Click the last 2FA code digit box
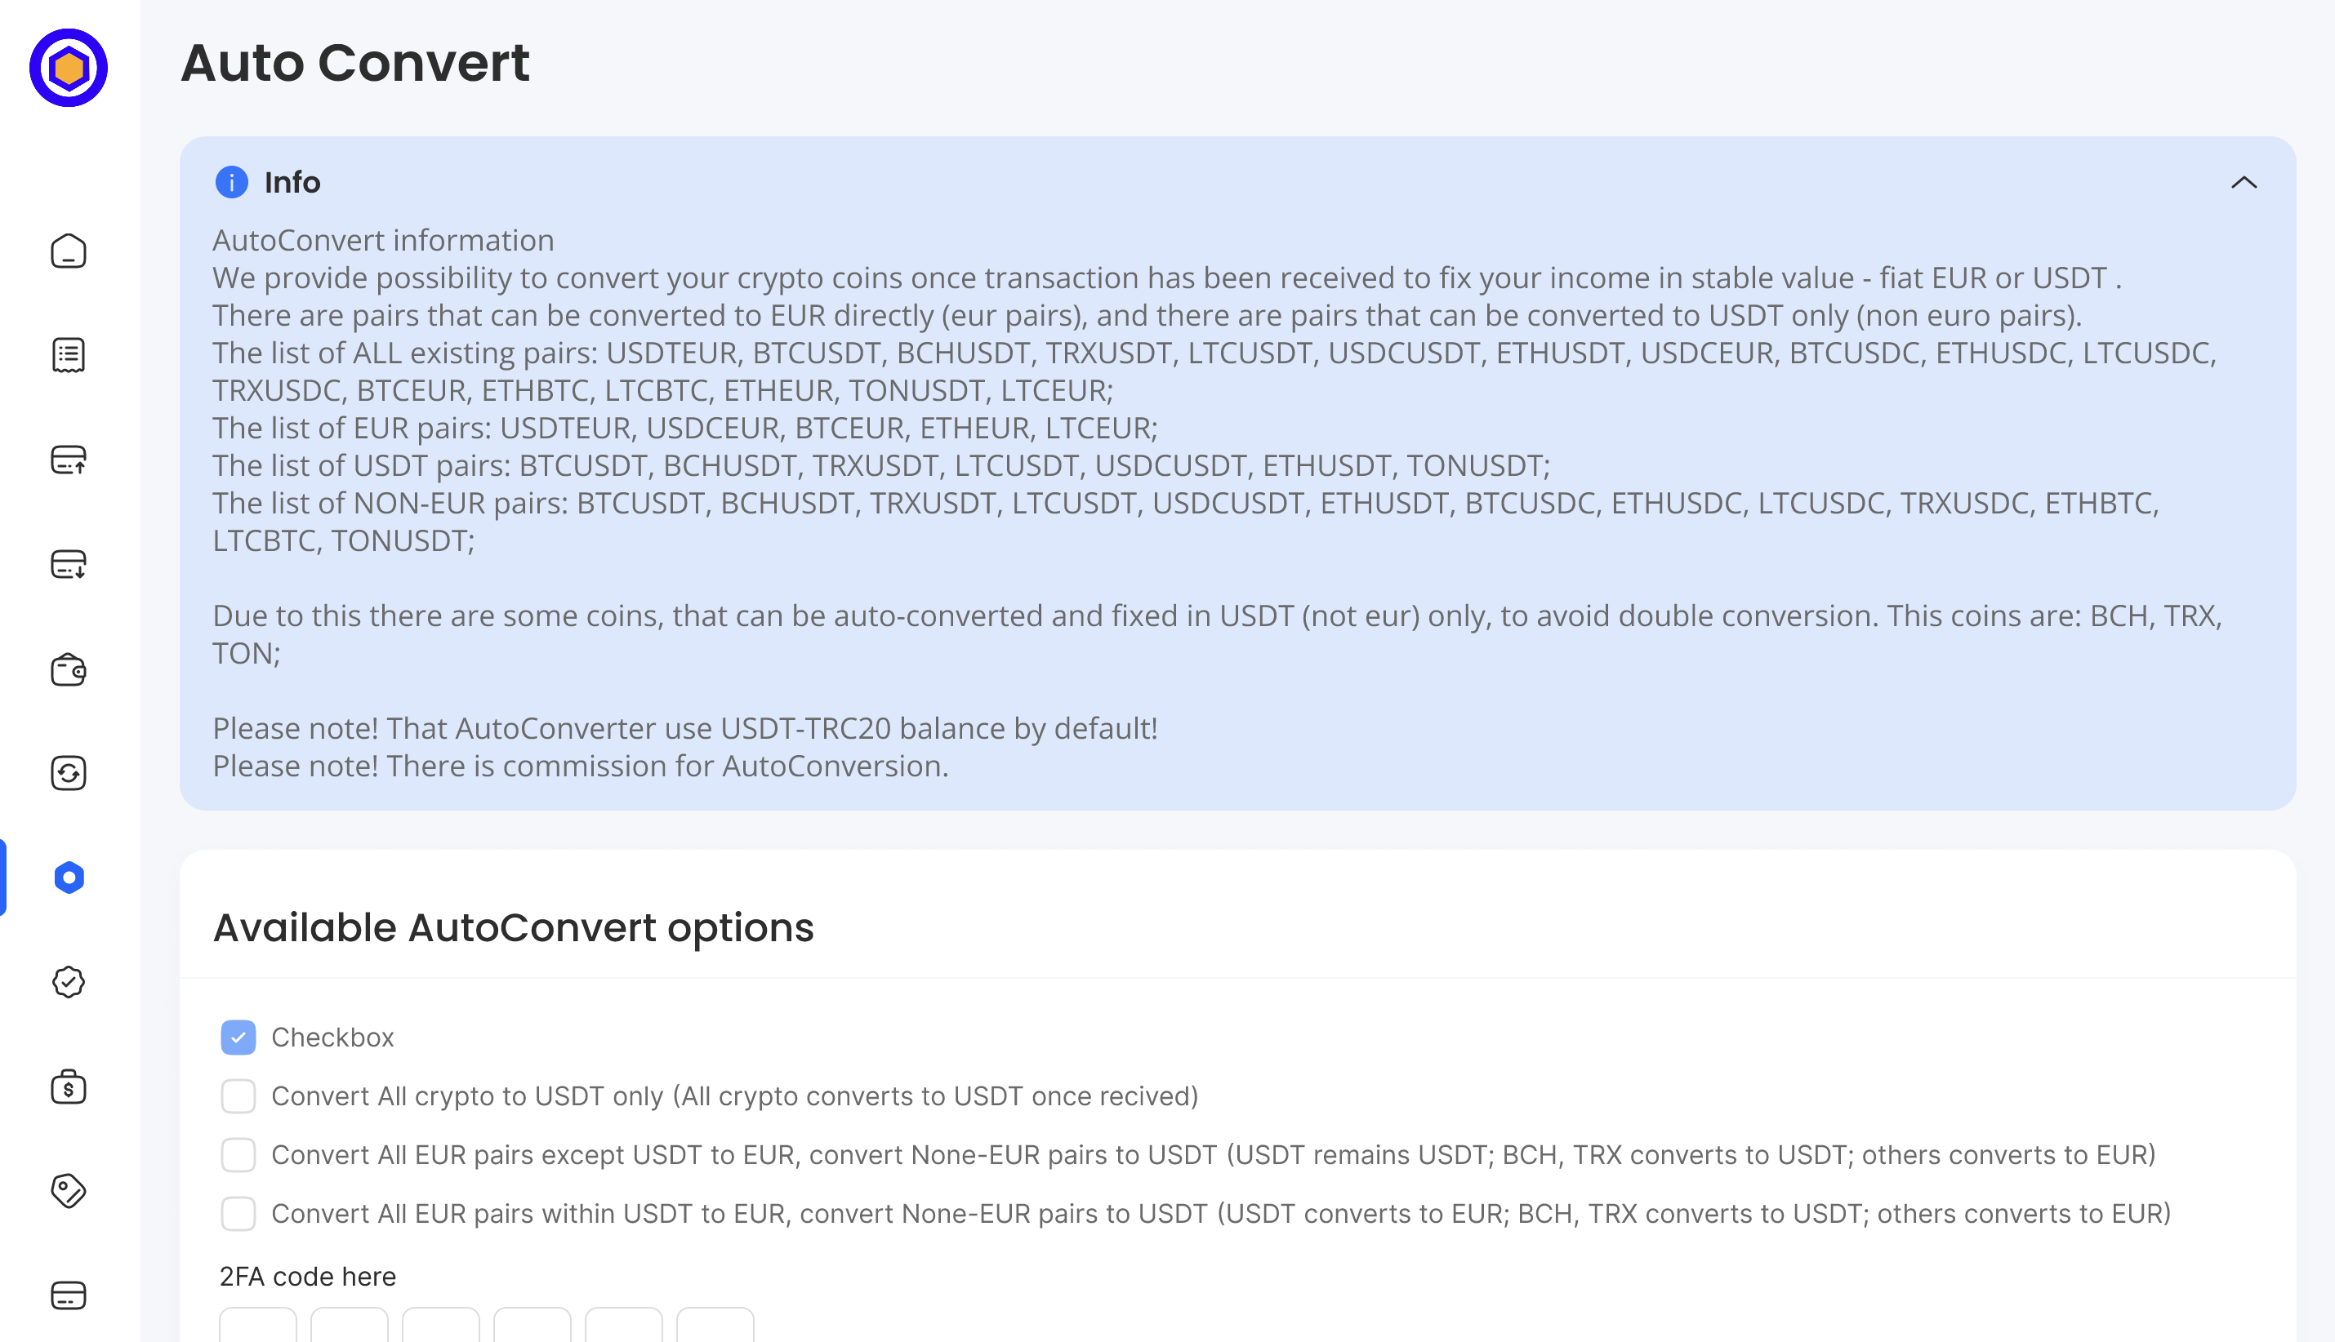2335x1342 pixels. (715, 1326)
